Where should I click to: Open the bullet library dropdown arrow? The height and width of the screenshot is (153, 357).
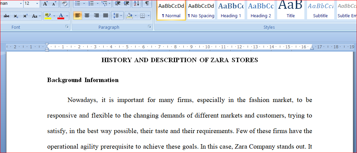click(x=84, y=3)
